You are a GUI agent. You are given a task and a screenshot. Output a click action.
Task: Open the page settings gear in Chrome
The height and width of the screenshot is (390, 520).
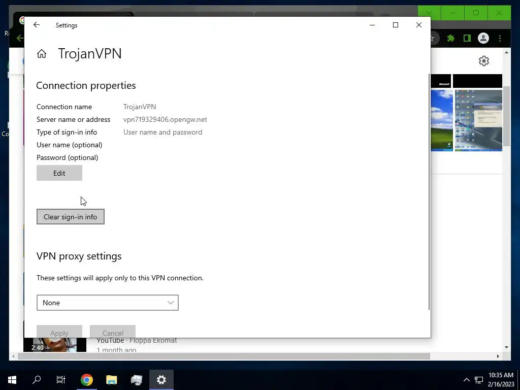click(x=484, y=61)
